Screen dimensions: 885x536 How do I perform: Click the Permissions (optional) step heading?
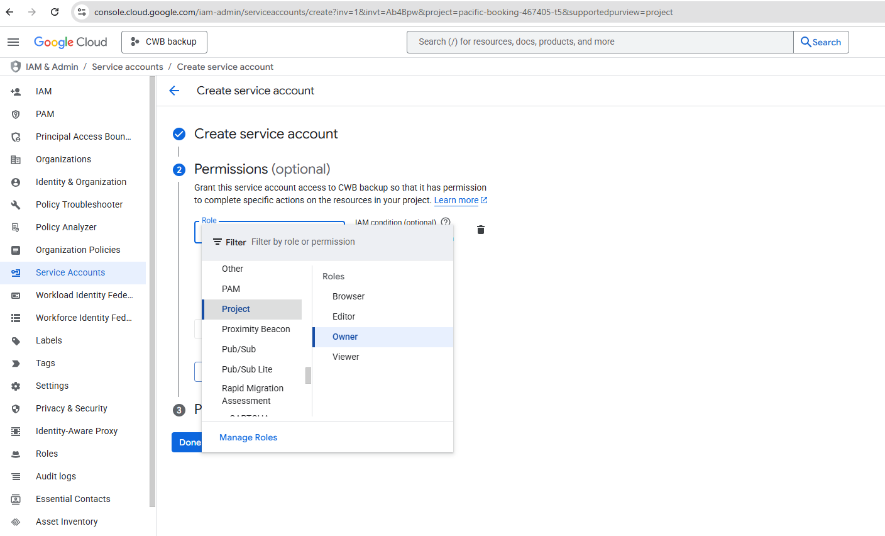[x=262, y=169]
